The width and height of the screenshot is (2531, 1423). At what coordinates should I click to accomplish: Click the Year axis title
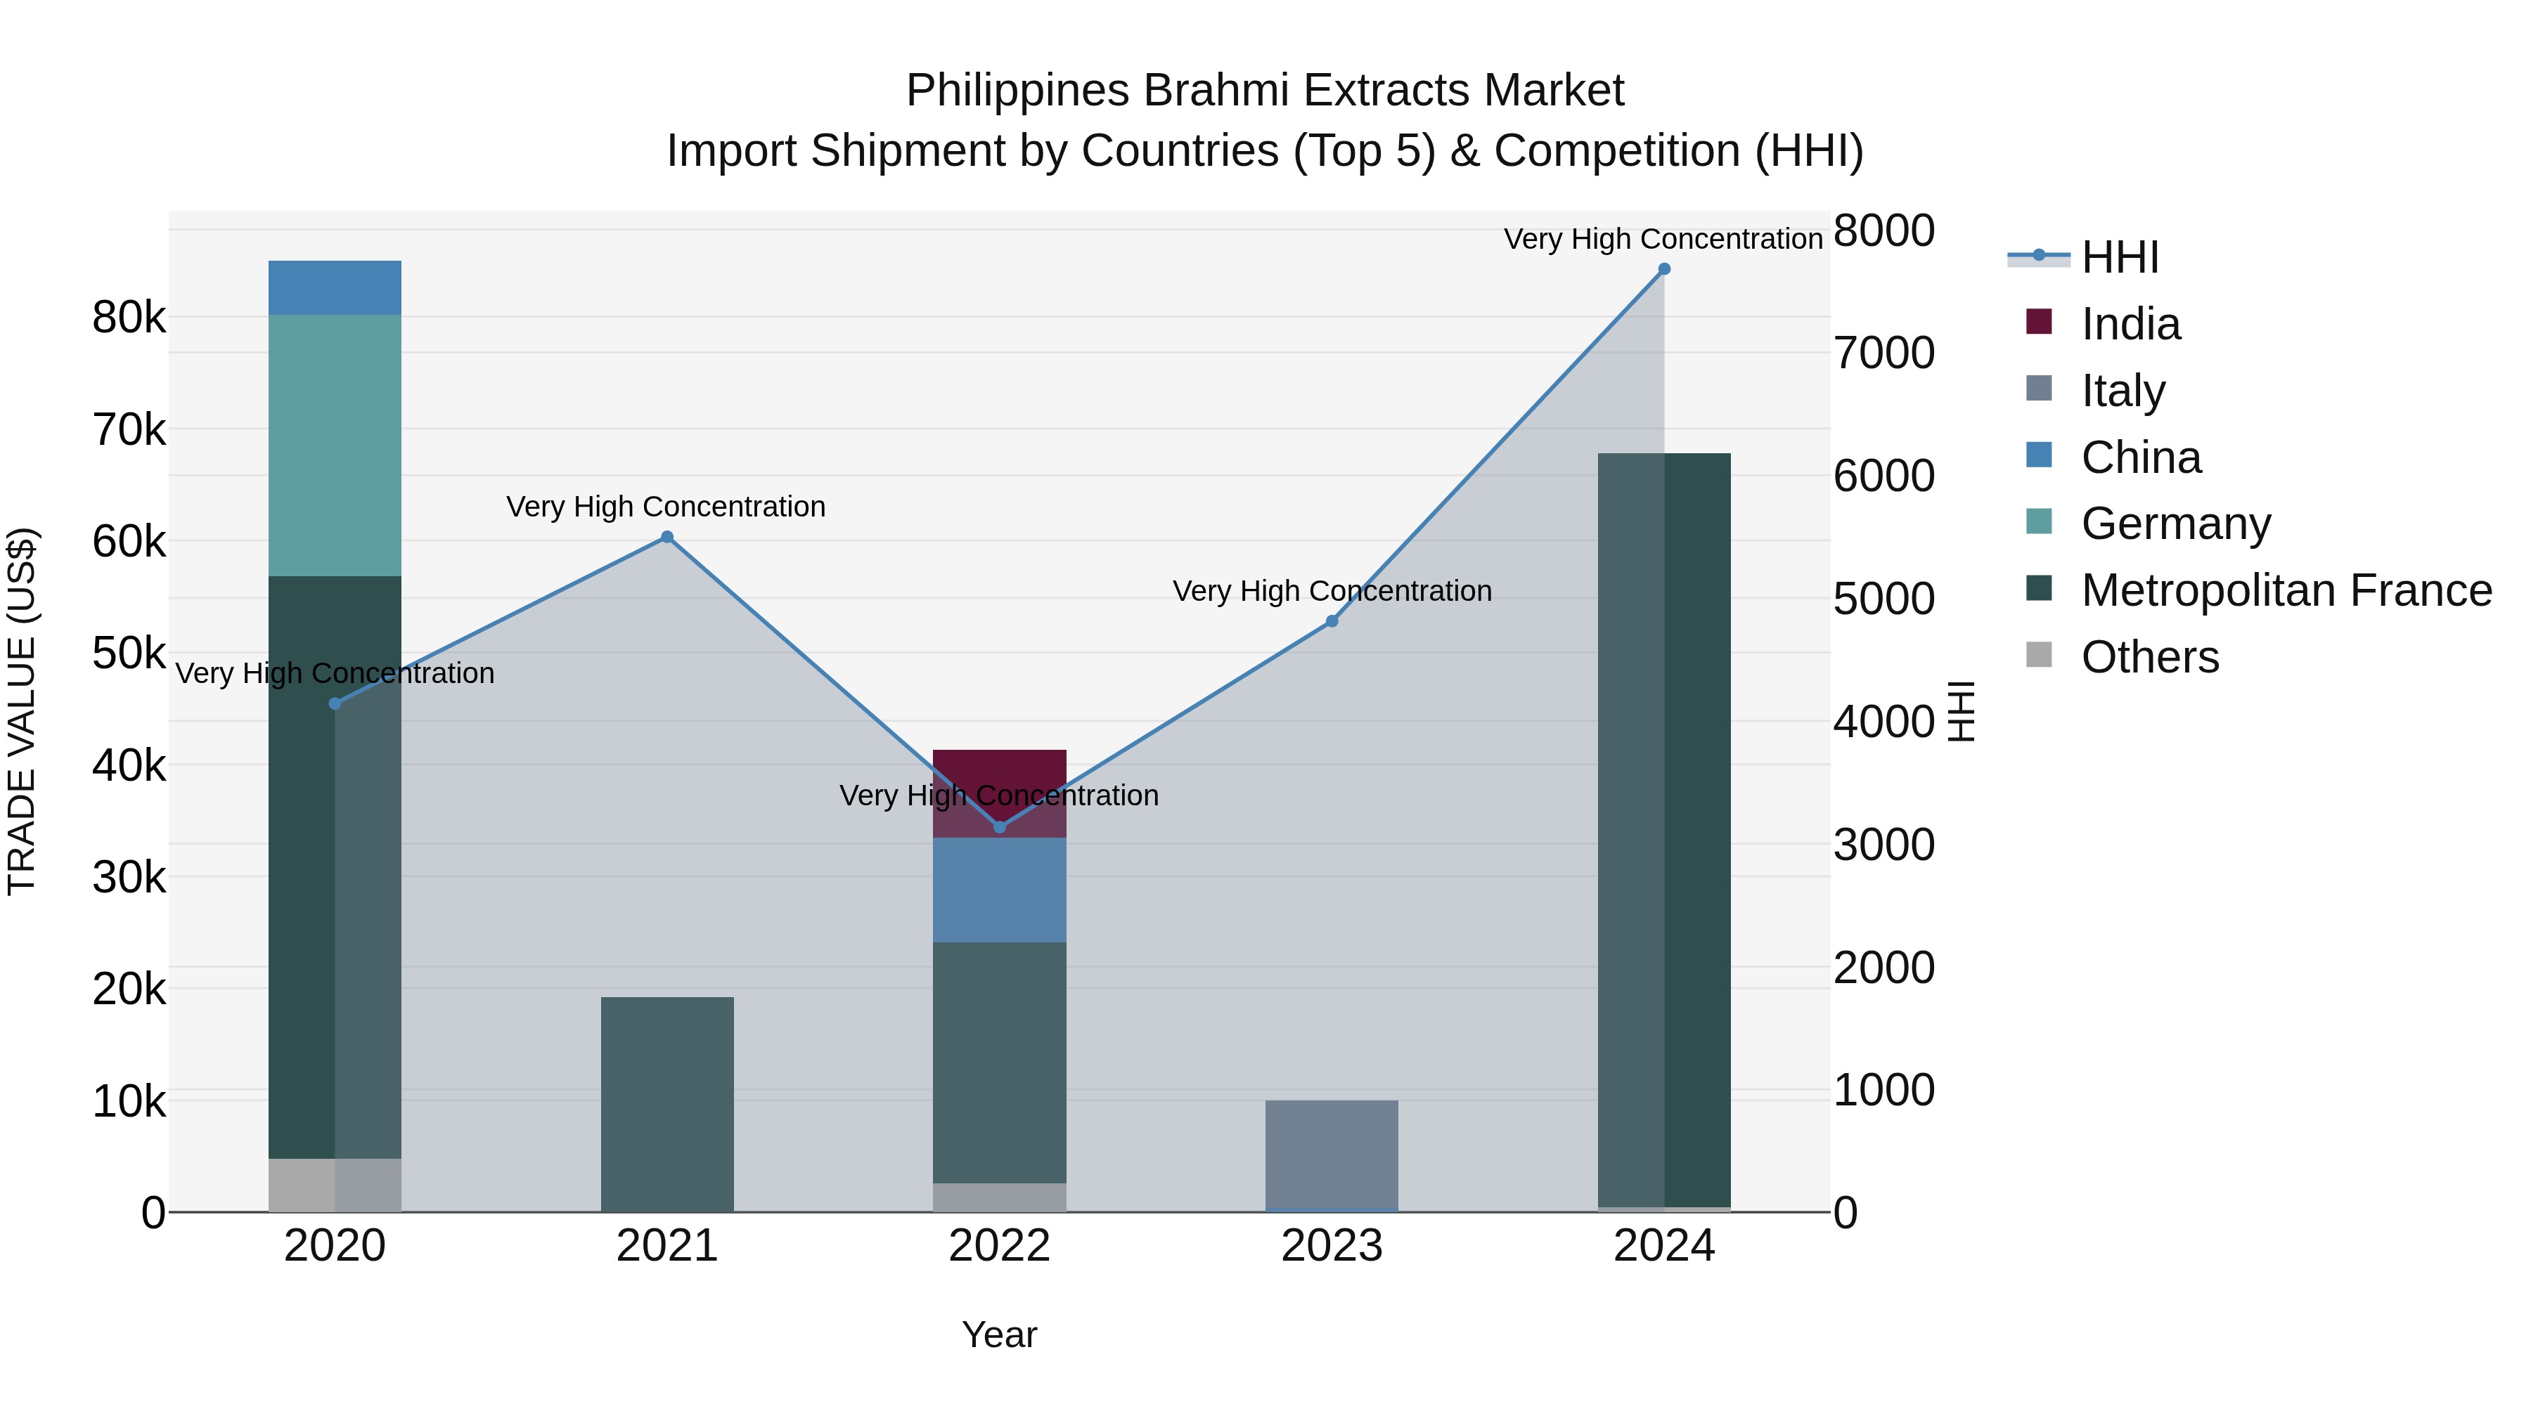999,1334
